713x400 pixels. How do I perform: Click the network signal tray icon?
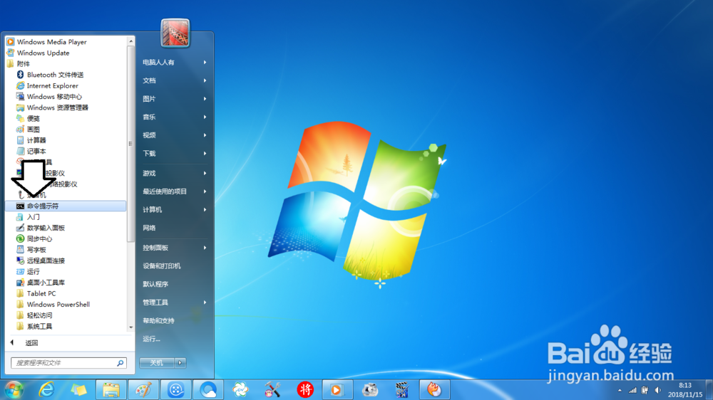coord(632,390)
